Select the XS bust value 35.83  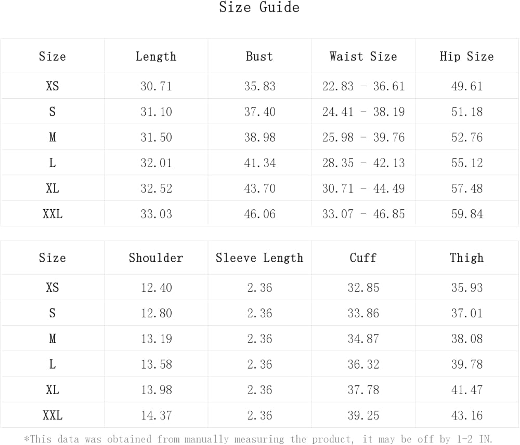pyautogui.click(x=259, y=86)
